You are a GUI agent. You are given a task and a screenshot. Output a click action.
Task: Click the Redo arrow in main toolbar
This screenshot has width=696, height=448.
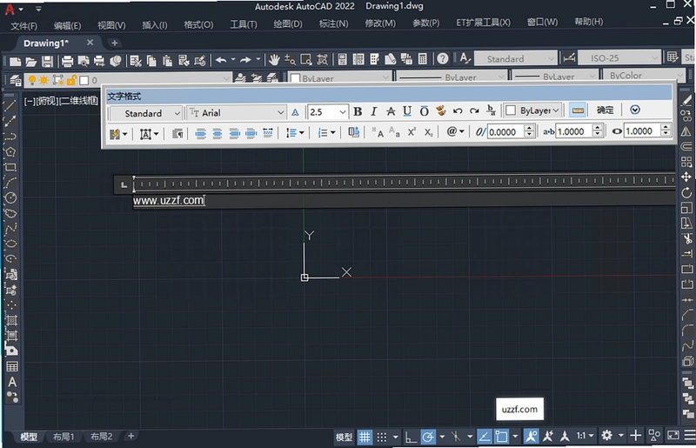pyautogui.click(x=245, y=59)
